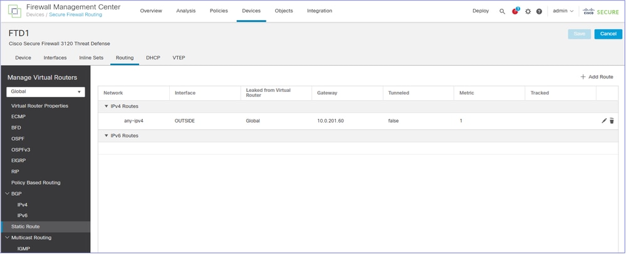Click the Gateway column header

[x=327, y=93]
